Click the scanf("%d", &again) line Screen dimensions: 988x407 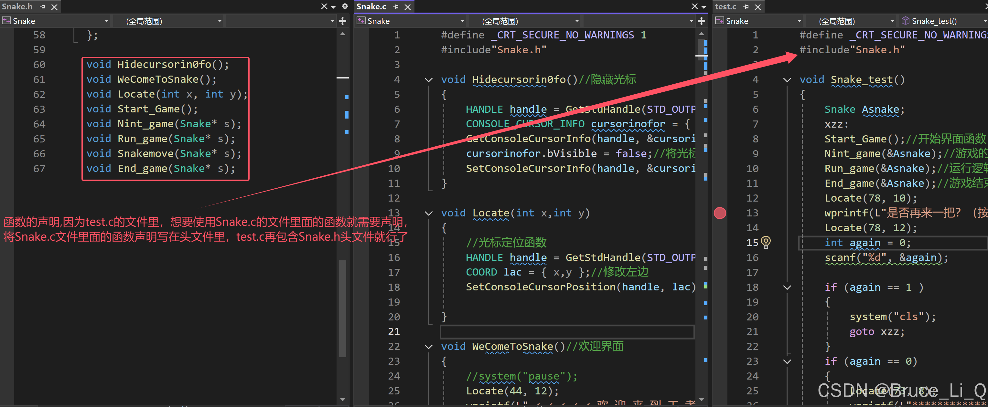886,257
